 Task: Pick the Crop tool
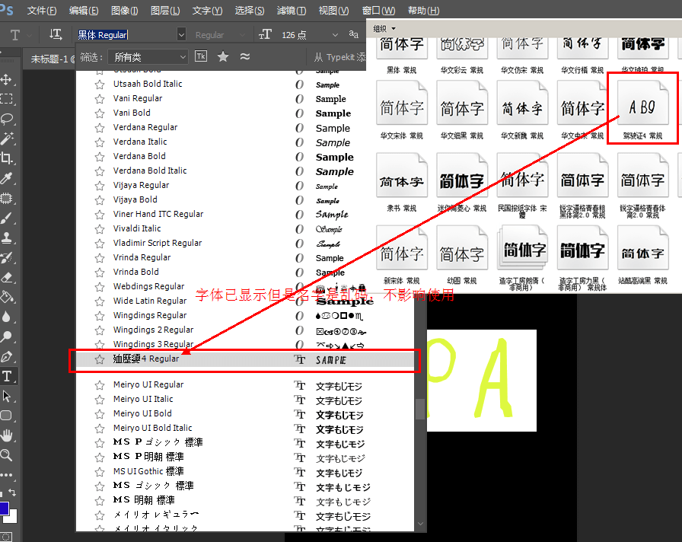7,158
